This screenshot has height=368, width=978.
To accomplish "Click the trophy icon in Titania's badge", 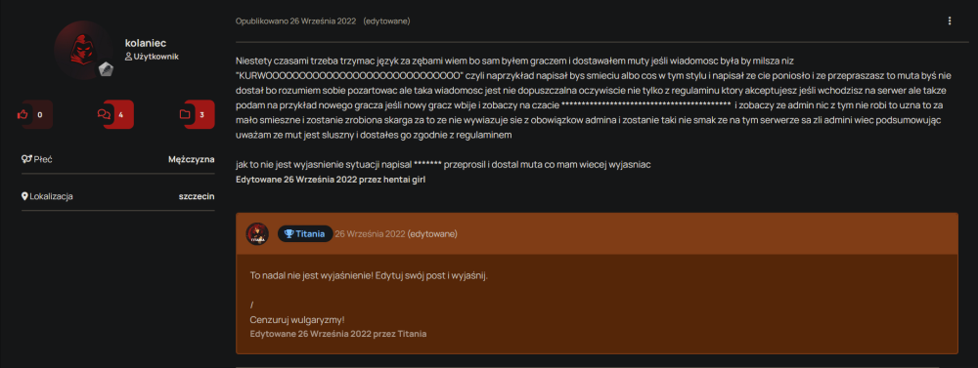I will coord(289,234).
